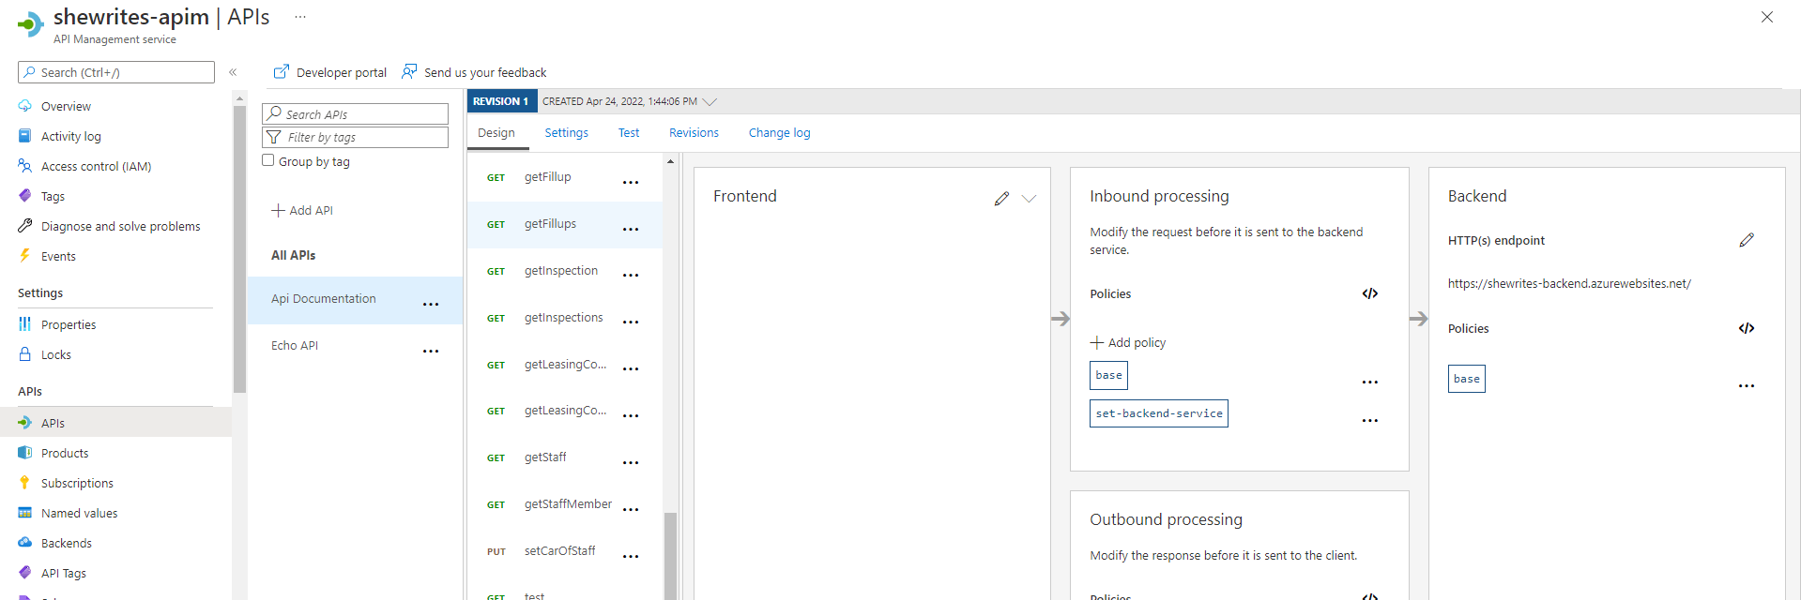Open API Tags in the sidebar
The width and height of the screenshot is (1801, 600).
[x=63, y=573]
